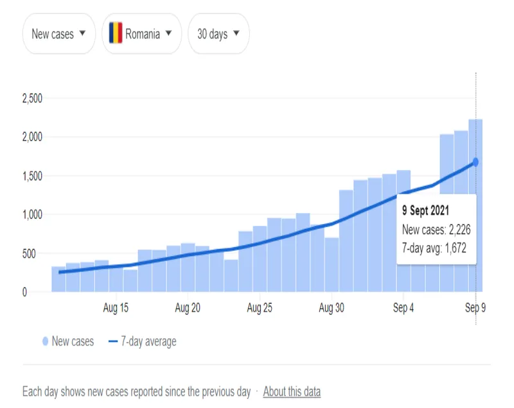Click the arrow next to the Romania label
514x408 pixels.
tap(168, 34)
